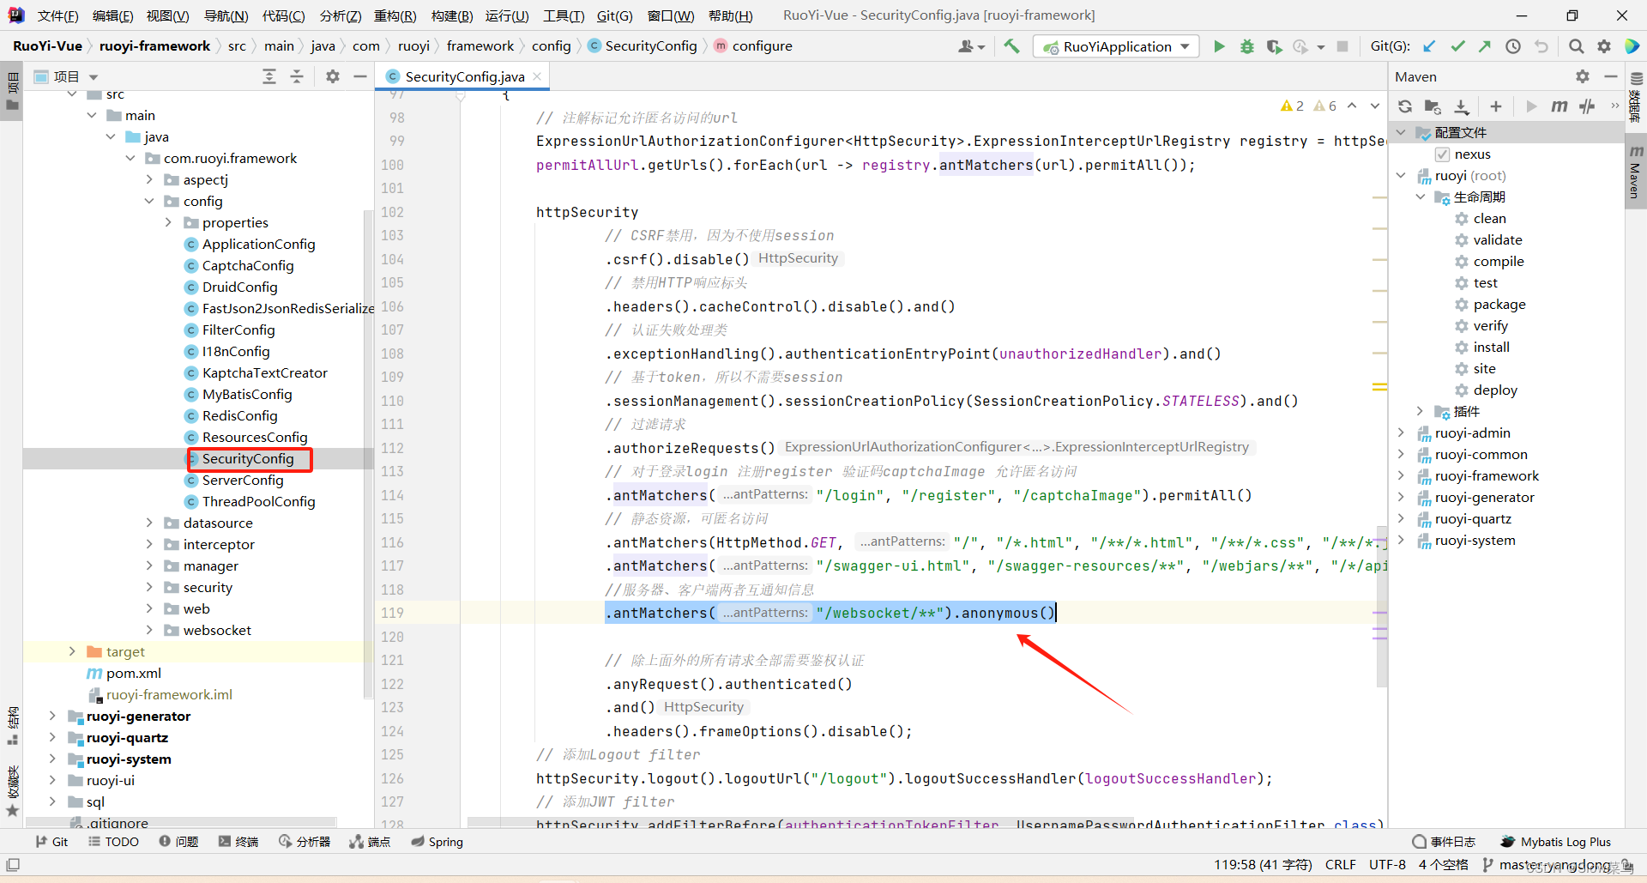Update project with the blue Git arrow icon
The width and height of the screenshot is (1647, 883).
tap(1430, 46)
